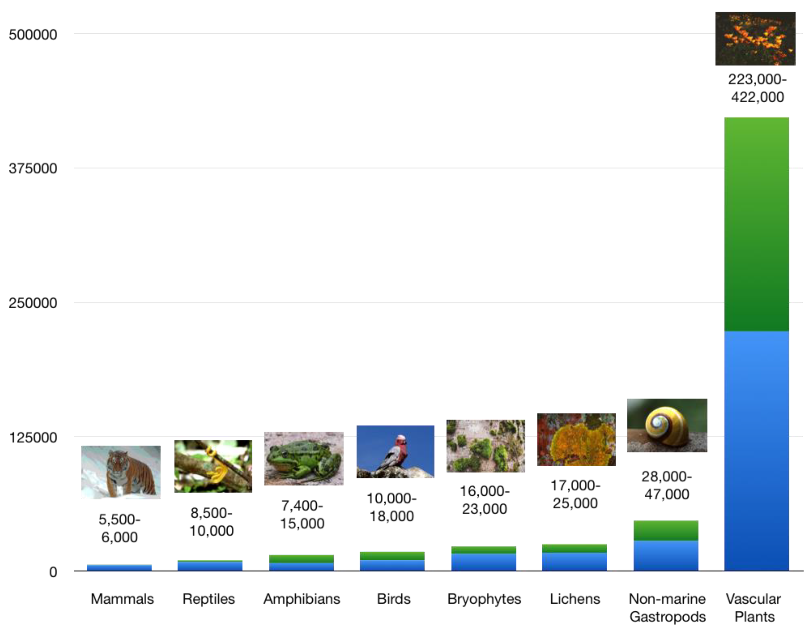Screen dimensions: 809x630
Task: Select the "28,000-47,000" range label
Action: point(666,485)
